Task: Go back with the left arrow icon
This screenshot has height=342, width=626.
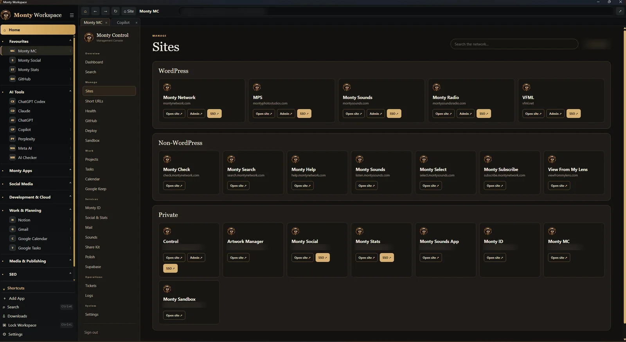Action: [95, 11]
